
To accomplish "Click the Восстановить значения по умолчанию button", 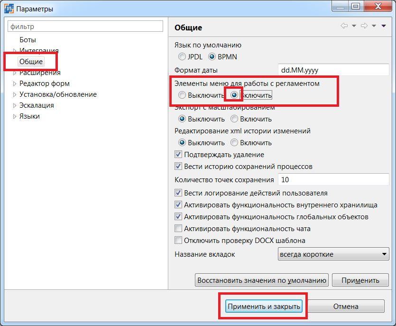I will pos(262,280).
